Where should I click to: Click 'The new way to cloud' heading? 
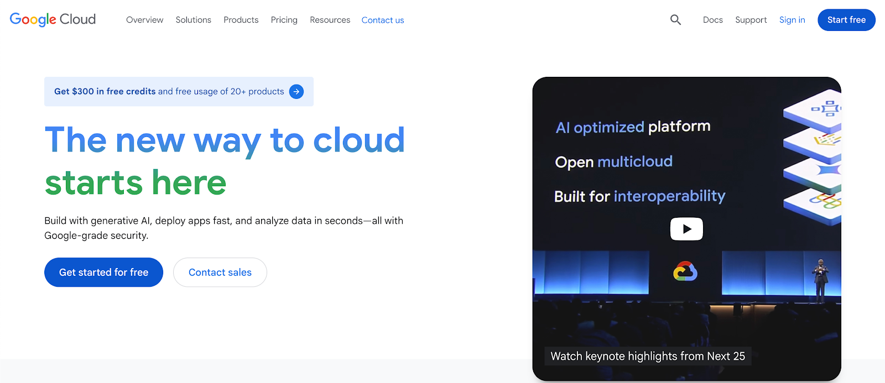[x=225, y=140]
